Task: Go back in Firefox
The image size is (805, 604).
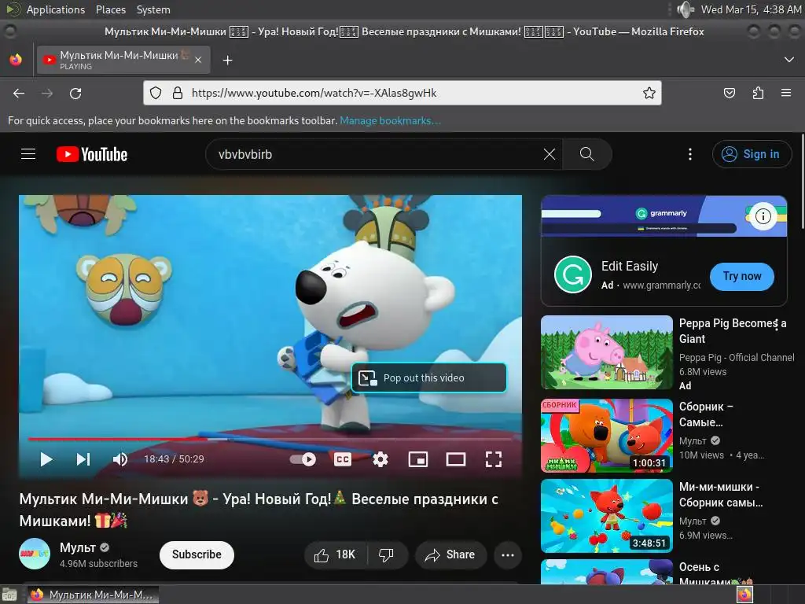Action: (x=19, y=93)
